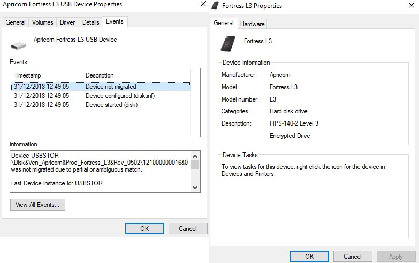Click the black keypad drive icon beside Fortress L3

228,43
